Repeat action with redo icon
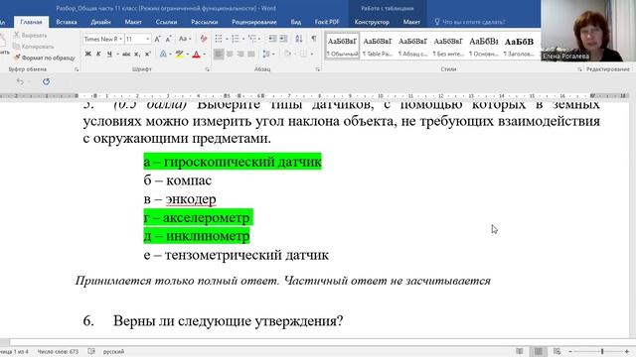The width and height of the screenshot is (636, 357). tap(47, 81)
